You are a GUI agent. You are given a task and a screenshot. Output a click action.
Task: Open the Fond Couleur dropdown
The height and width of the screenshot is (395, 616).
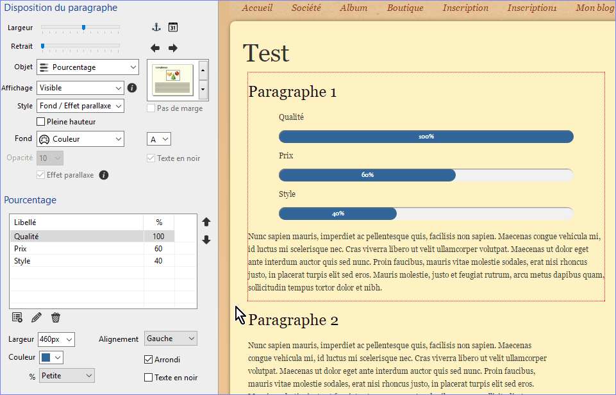(x=80, y=139)
